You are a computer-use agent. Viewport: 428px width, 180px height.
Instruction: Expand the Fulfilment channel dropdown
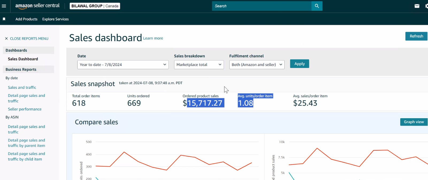257,64
